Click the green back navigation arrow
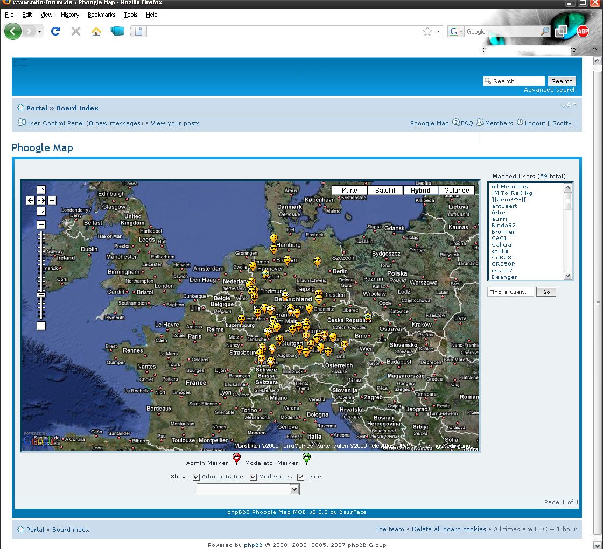 point(13,32)
